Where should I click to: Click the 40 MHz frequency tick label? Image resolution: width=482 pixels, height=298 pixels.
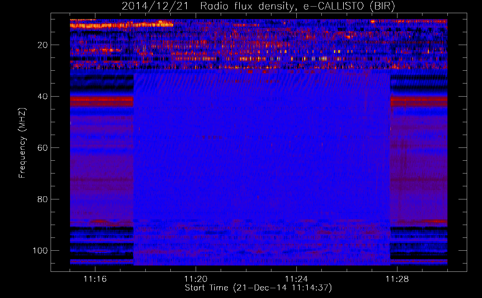43,97
